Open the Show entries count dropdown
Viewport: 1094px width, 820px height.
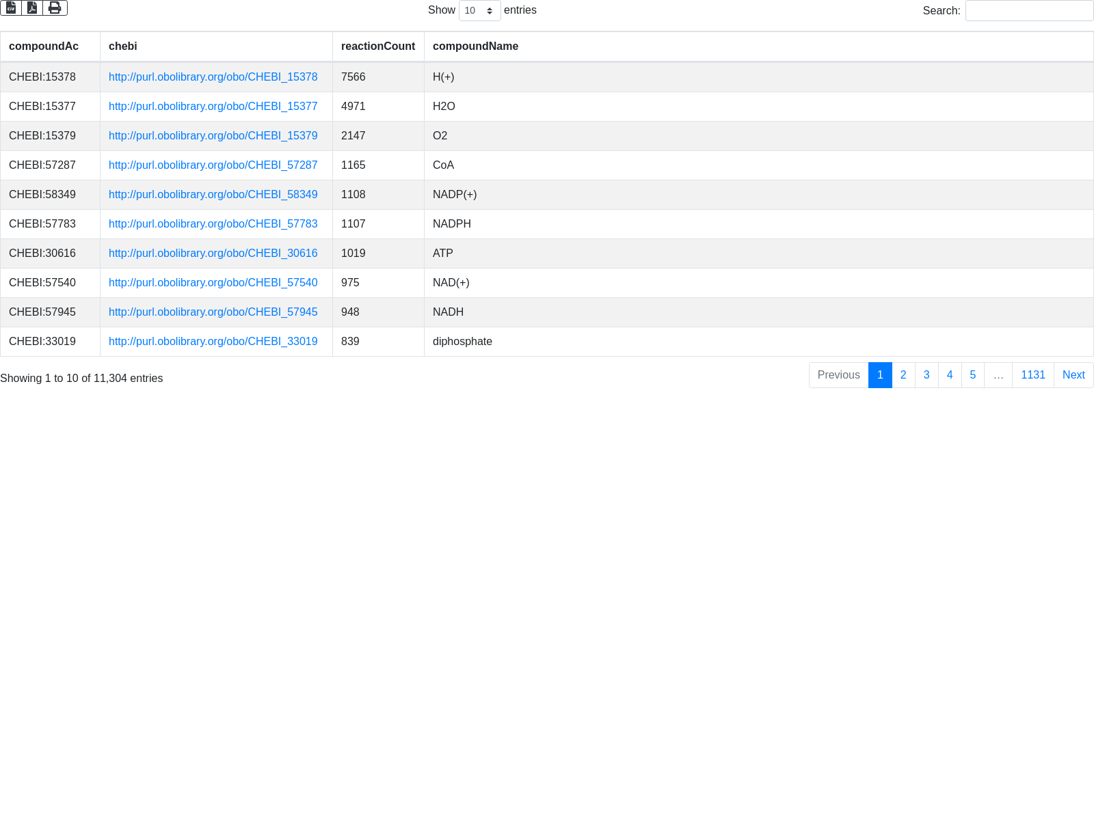(x=479, y=11)
